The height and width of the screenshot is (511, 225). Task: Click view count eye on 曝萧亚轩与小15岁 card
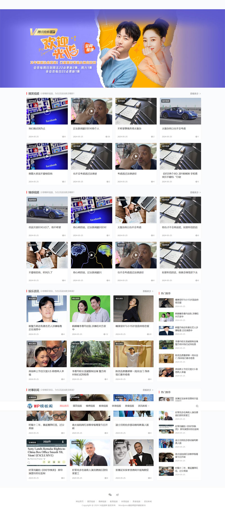click(148, 334)
